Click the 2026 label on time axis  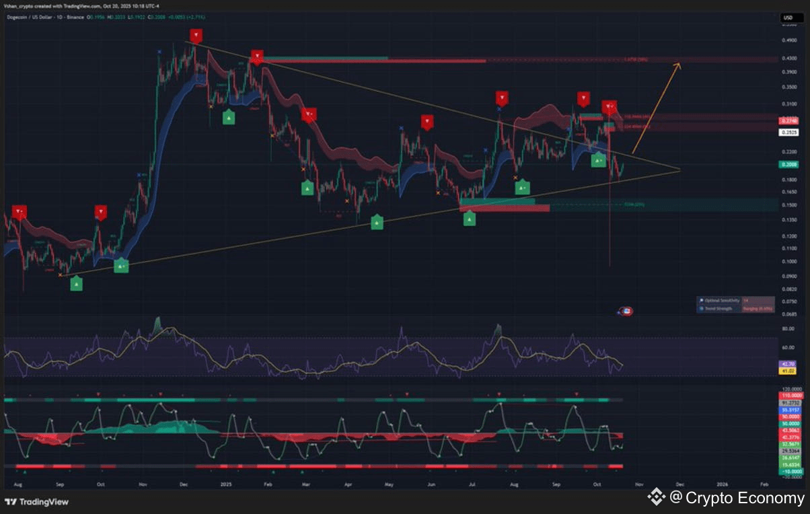[722, 484]
